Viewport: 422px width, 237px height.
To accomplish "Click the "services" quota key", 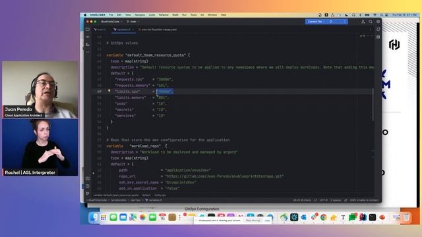I will tap(125, 116).
